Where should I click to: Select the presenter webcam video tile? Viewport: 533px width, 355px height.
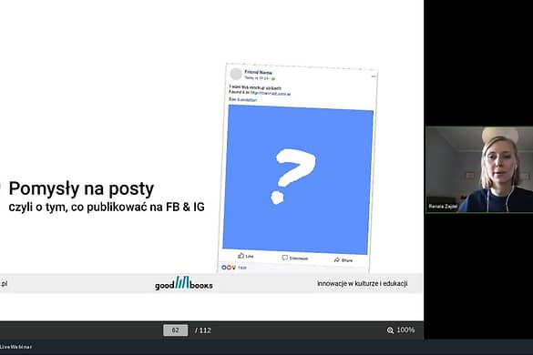pos(479,170)
